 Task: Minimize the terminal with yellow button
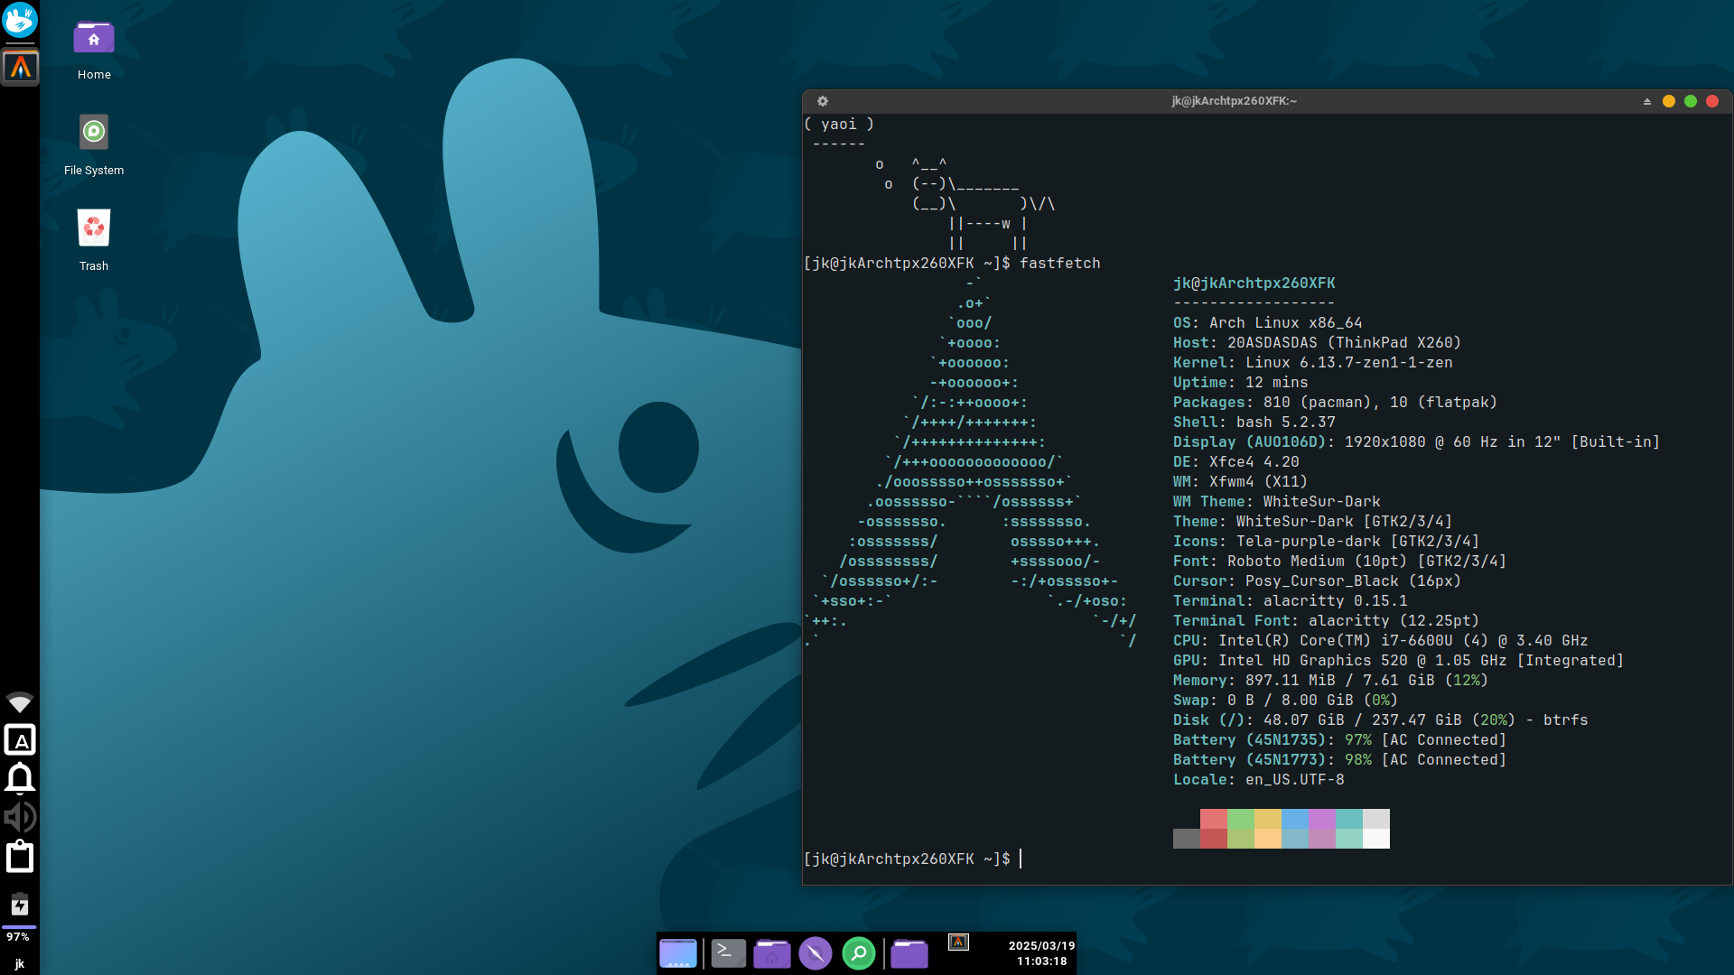1669,101
